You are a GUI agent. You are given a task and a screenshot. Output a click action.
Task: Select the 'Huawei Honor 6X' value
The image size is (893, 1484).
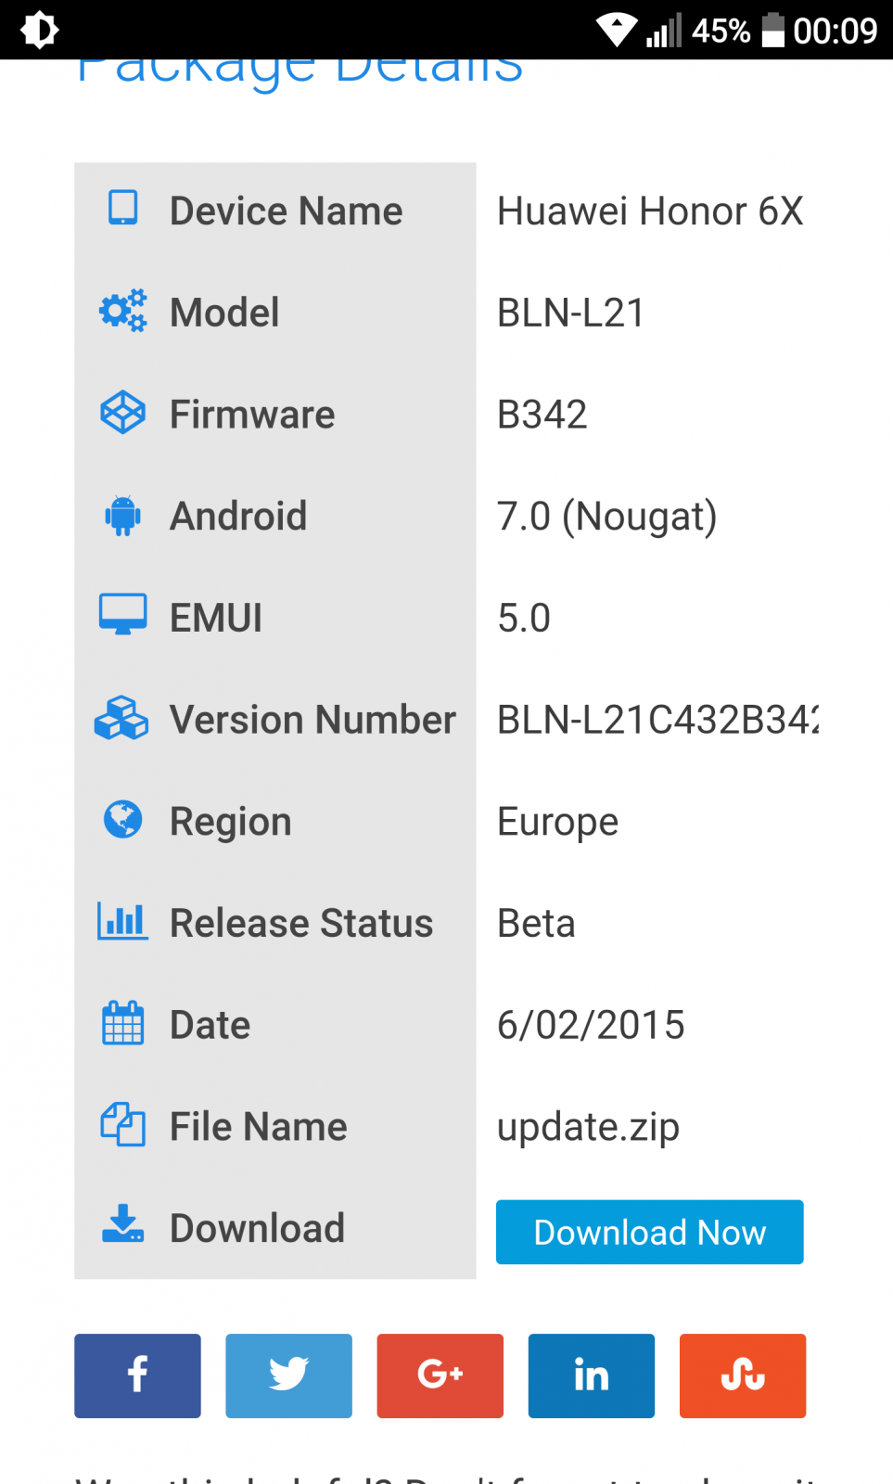(x=650, y=211)
